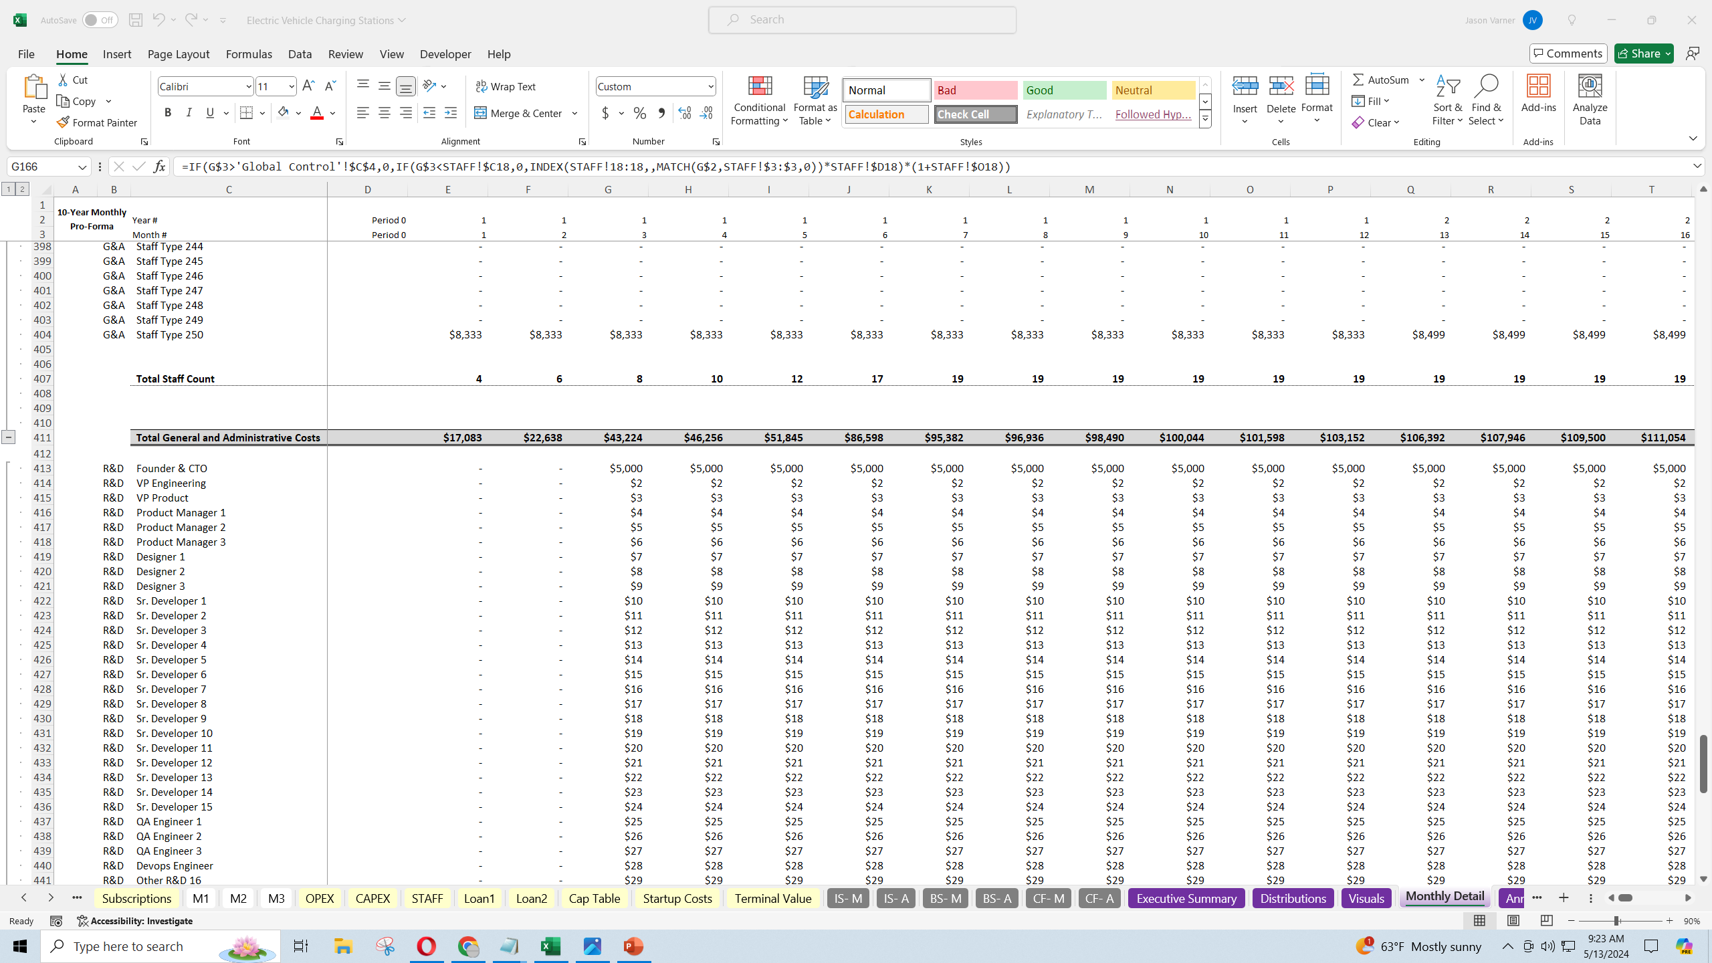Open the Conditional Formatting menu

759,100
